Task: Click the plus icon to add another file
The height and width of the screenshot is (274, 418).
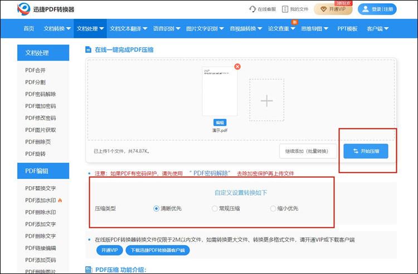Action: pyautogui.click(x=266, y=101)
